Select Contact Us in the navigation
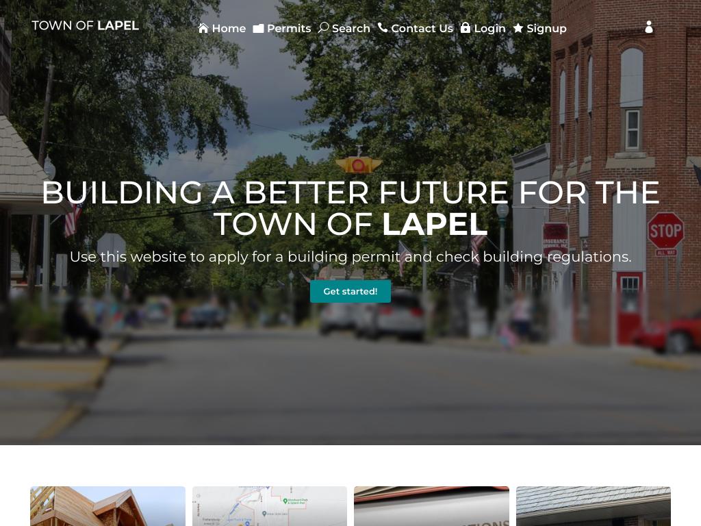The height and width of the screenshot is (526, 701). pos(416,28)
